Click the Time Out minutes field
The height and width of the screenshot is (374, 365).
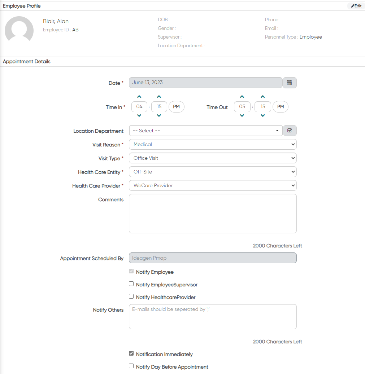point(263,107)
